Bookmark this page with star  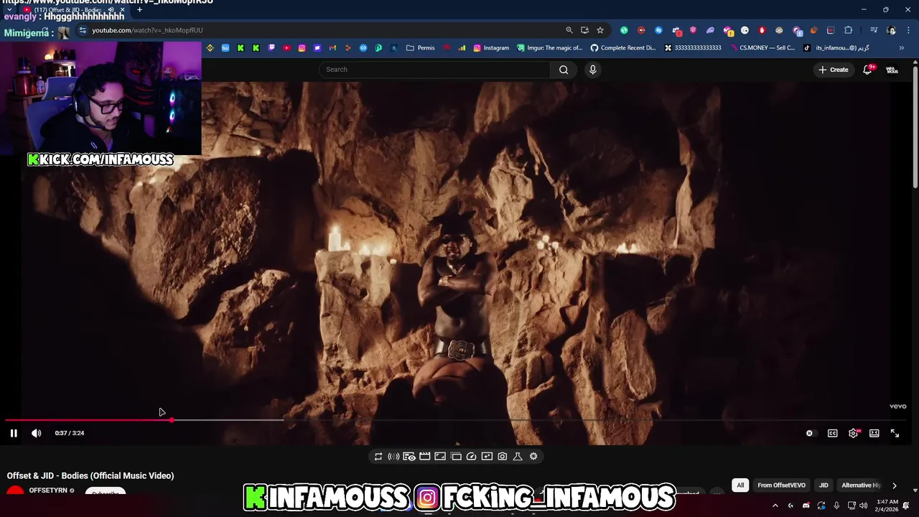coord(600,30)
